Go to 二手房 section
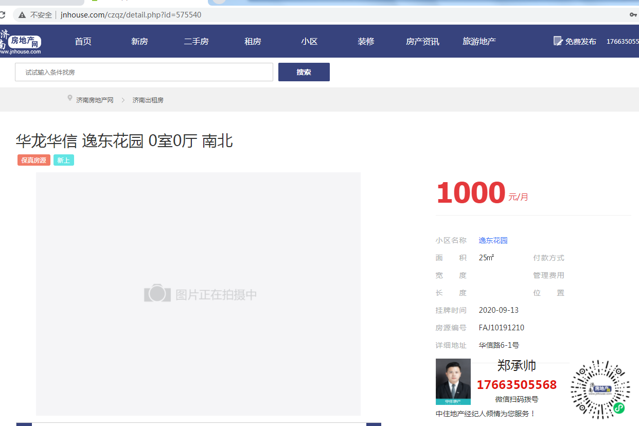This screenshot has height=426, width=639. [196, 42]
